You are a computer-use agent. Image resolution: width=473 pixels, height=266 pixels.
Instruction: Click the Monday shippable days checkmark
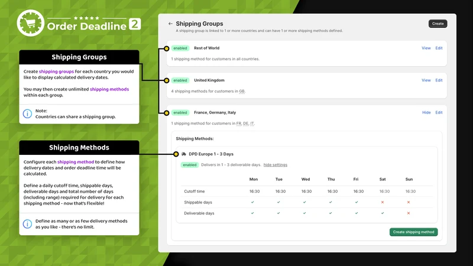(x=252, y=202)
